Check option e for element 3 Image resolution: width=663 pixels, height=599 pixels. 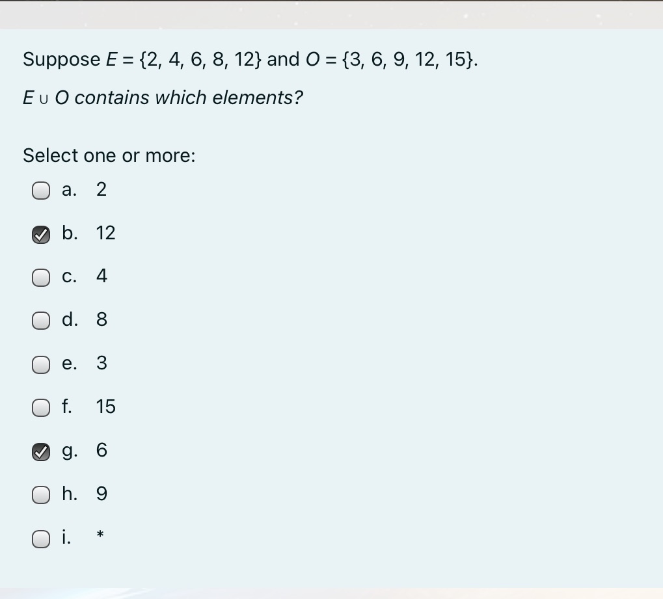point(41,364)
